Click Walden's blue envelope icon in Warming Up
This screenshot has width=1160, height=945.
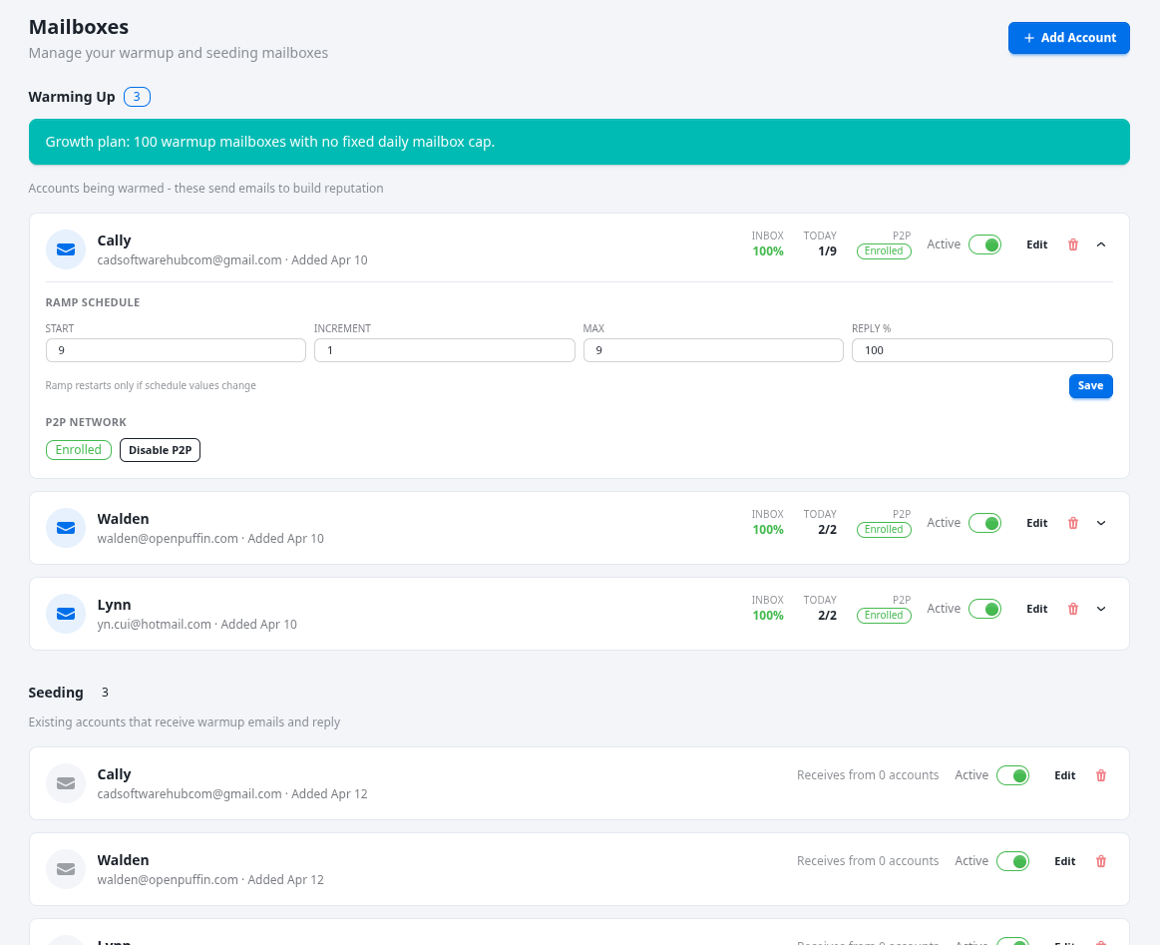click(x=65, y=528)
